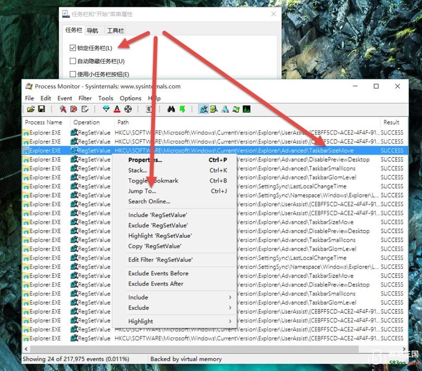Click the Clear display toolbar icon
The width and height of the screenshot is (422, 371).
coord(85,109)
